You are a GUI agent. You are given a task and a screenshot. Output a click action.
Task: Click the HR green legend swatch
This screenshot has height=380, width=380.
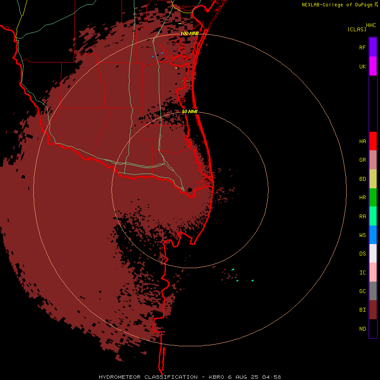[373, 198]
